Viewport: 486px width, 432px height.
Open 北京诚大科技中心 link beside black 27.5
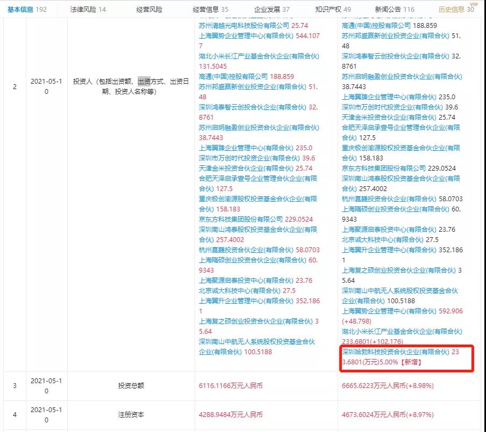(x=382, y=239)
